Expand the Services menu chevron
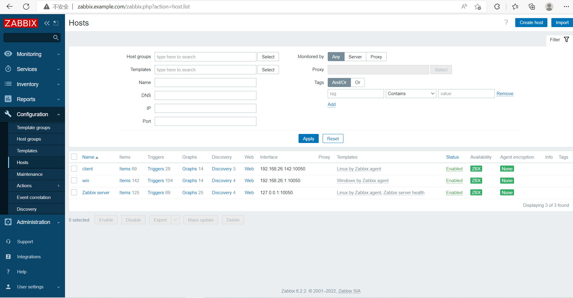Screen dimensions: 573x298 click(x=58, y=69)
